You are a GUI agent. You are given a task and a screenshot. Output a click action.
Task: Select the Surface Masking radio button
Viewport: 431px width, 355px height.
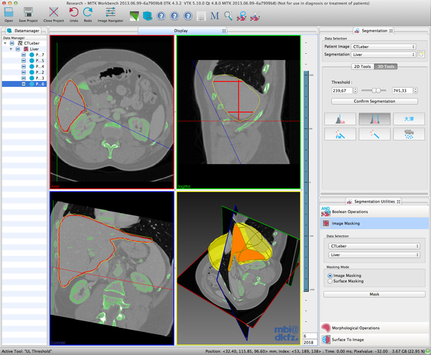pos(330,281)
